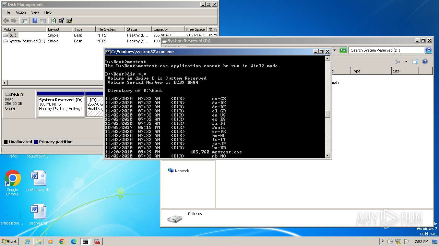Screen dimensions: 439x246
Task: Select the rssgives.rtf desktop file
Action: pos(38,215)
